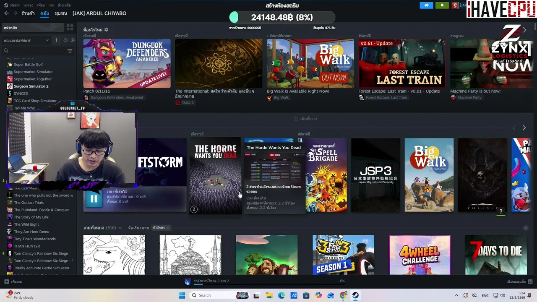Viewport: 537px width, 302px height.
Task: Open File Explorer from the taskbar
Action: pos(269,295)
